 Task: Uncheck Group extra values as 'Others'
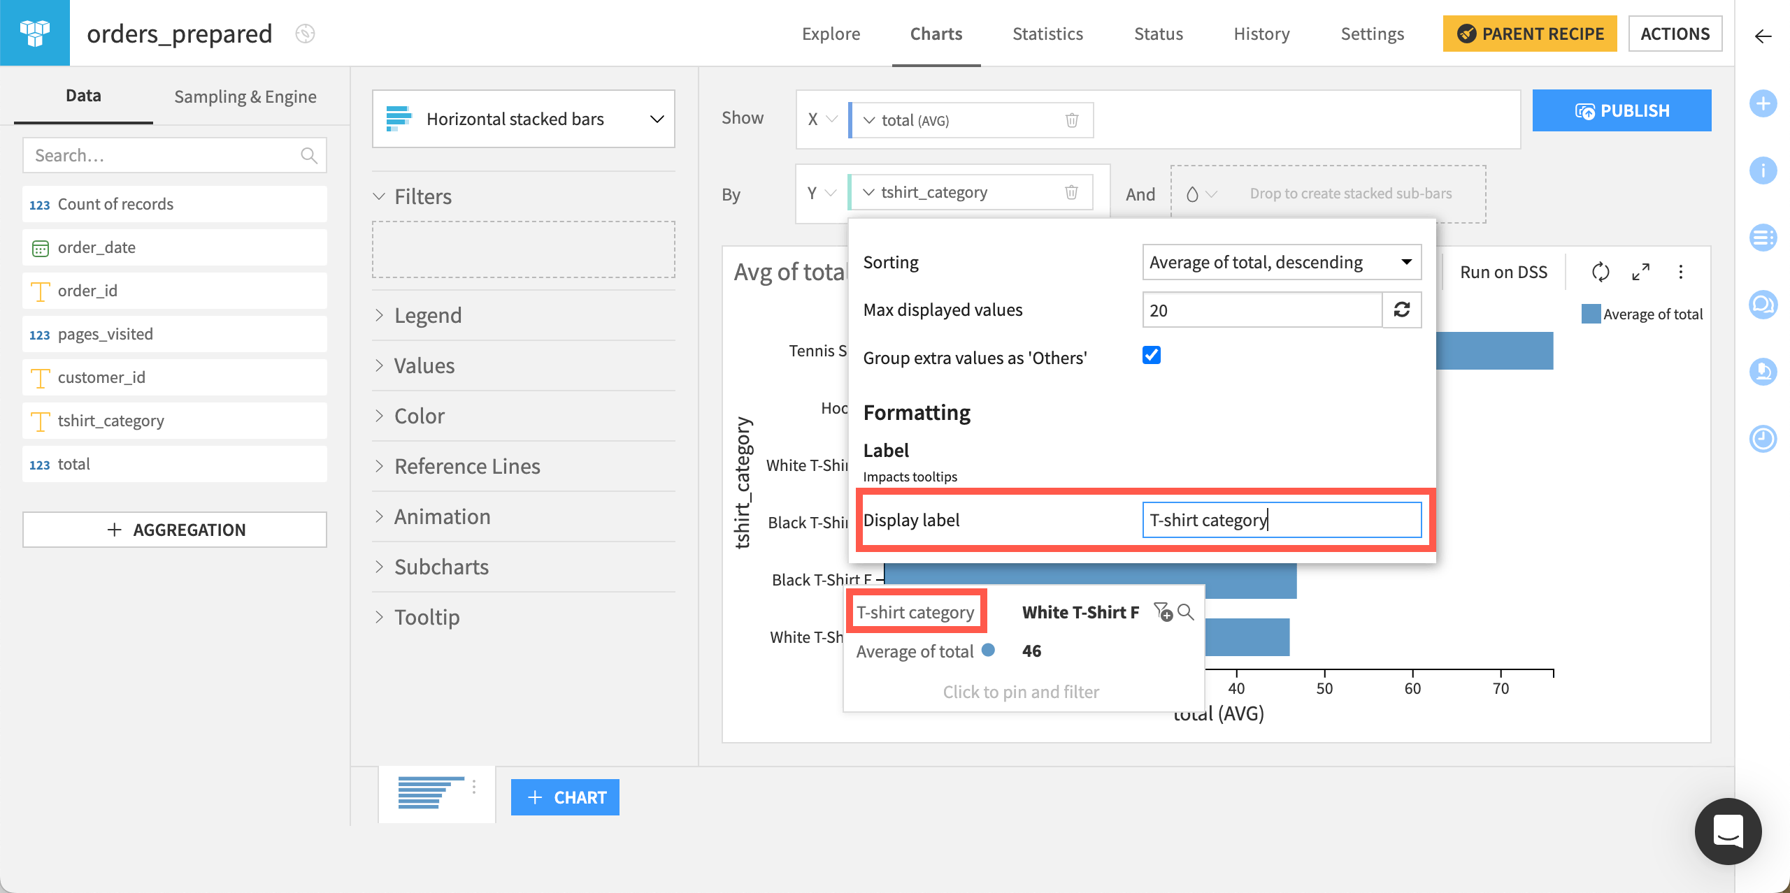1151,356
